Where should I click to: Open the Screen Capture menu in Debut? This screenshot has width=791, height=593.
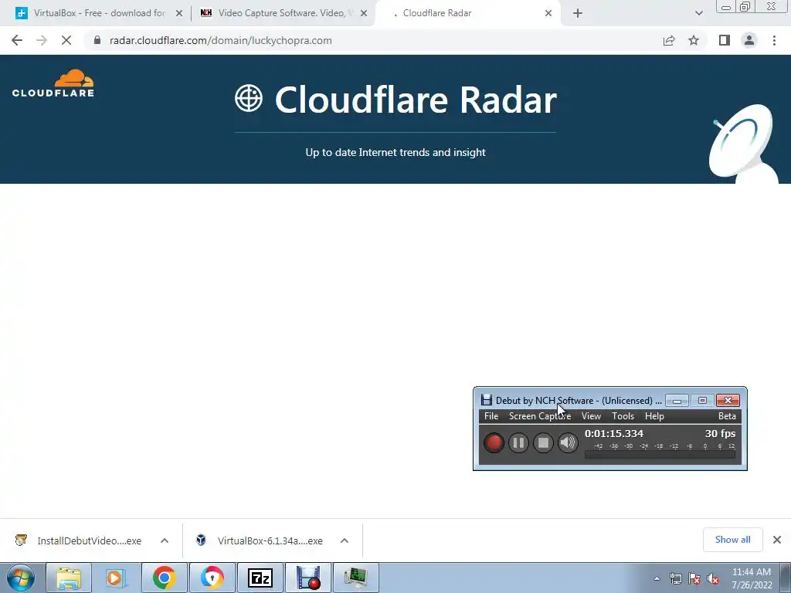(540, 416)
